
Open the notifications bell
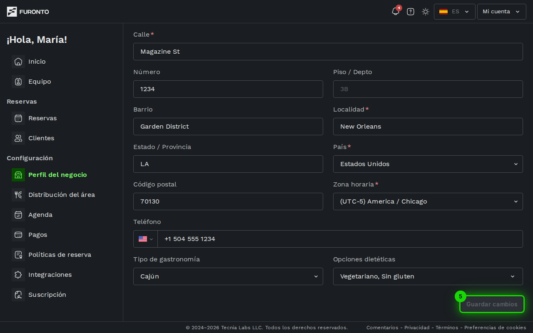pyautogui.click(x=396, y=12)
